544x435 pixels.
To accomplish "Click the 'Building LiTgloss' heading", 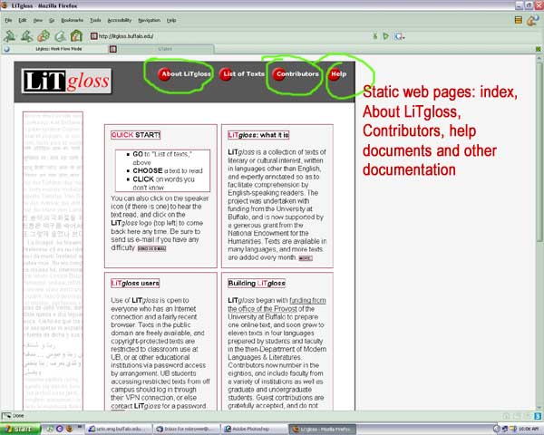I will click(x=257, y=283).
